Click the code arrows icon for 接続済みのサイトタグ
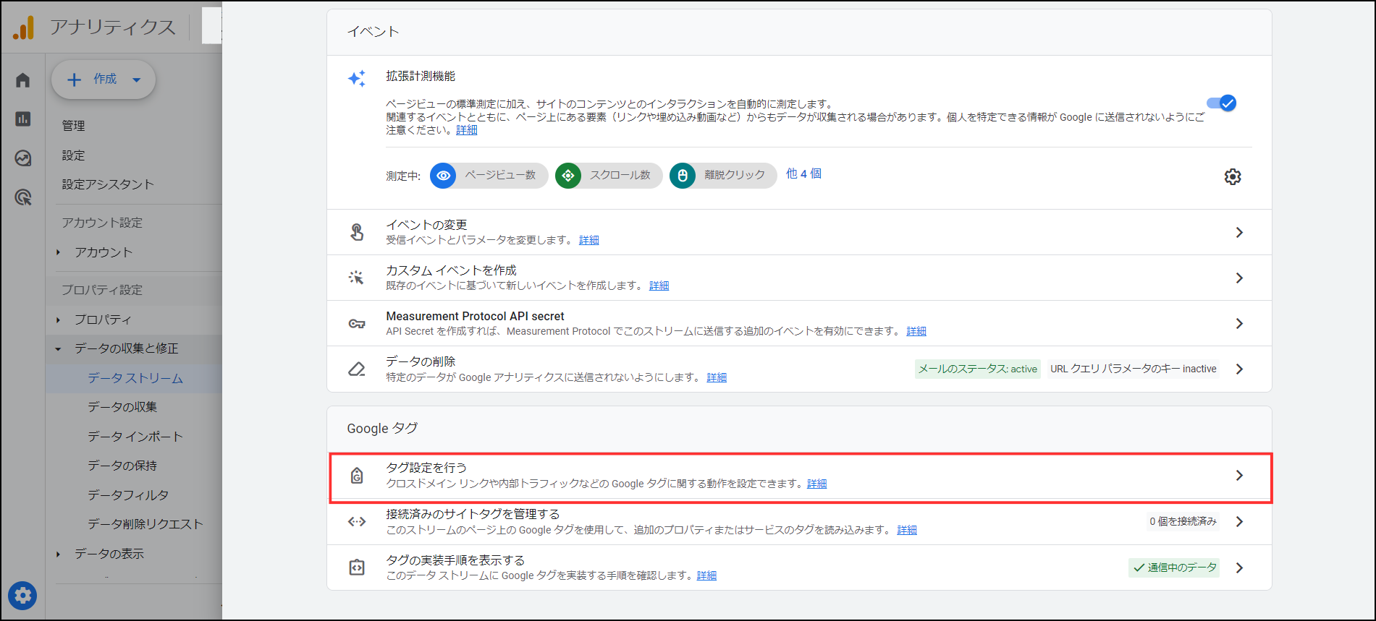This screenshot has width=1376, height=621. 357,521
